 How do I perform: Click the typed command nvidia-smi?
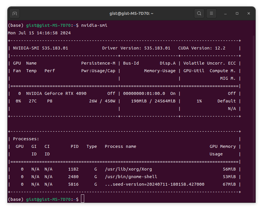94,25
